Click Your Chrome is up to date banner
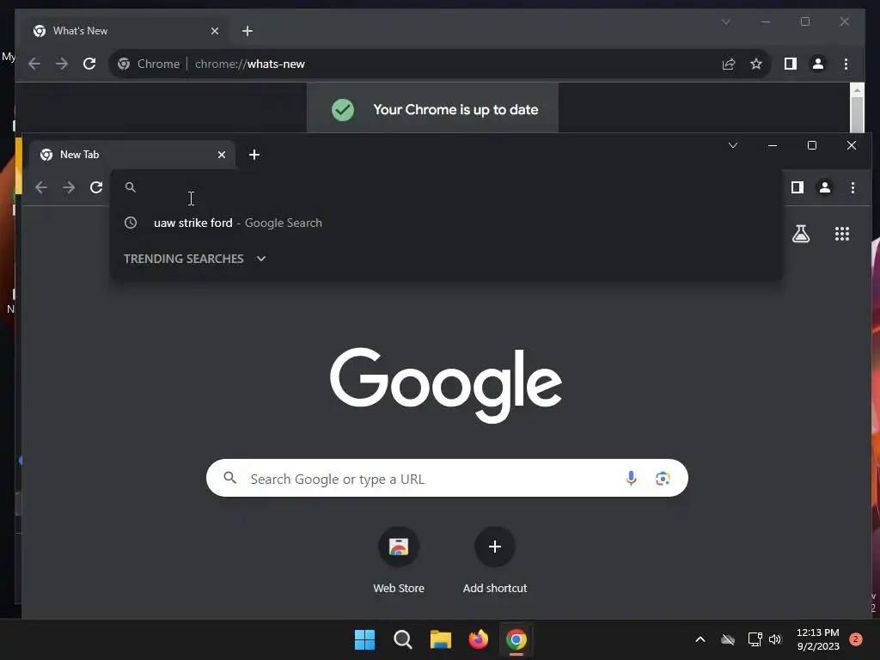 pos(433,108)
